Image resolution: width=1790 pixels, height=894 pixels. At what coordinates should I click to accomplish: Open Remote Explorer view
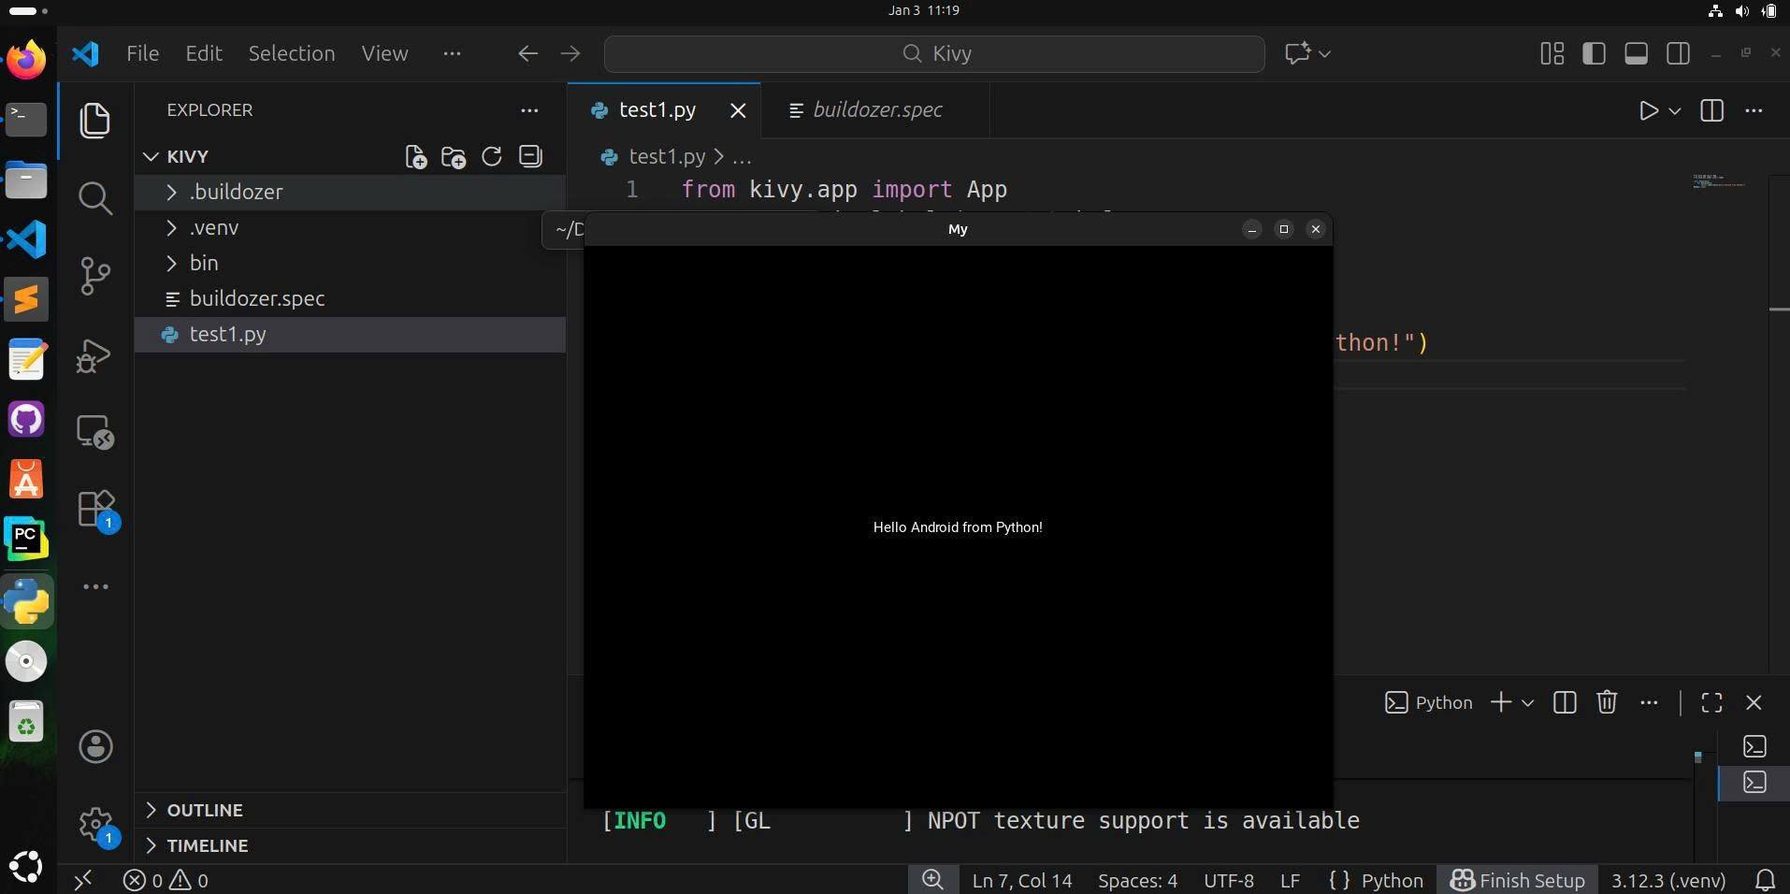tap(94, 431)
